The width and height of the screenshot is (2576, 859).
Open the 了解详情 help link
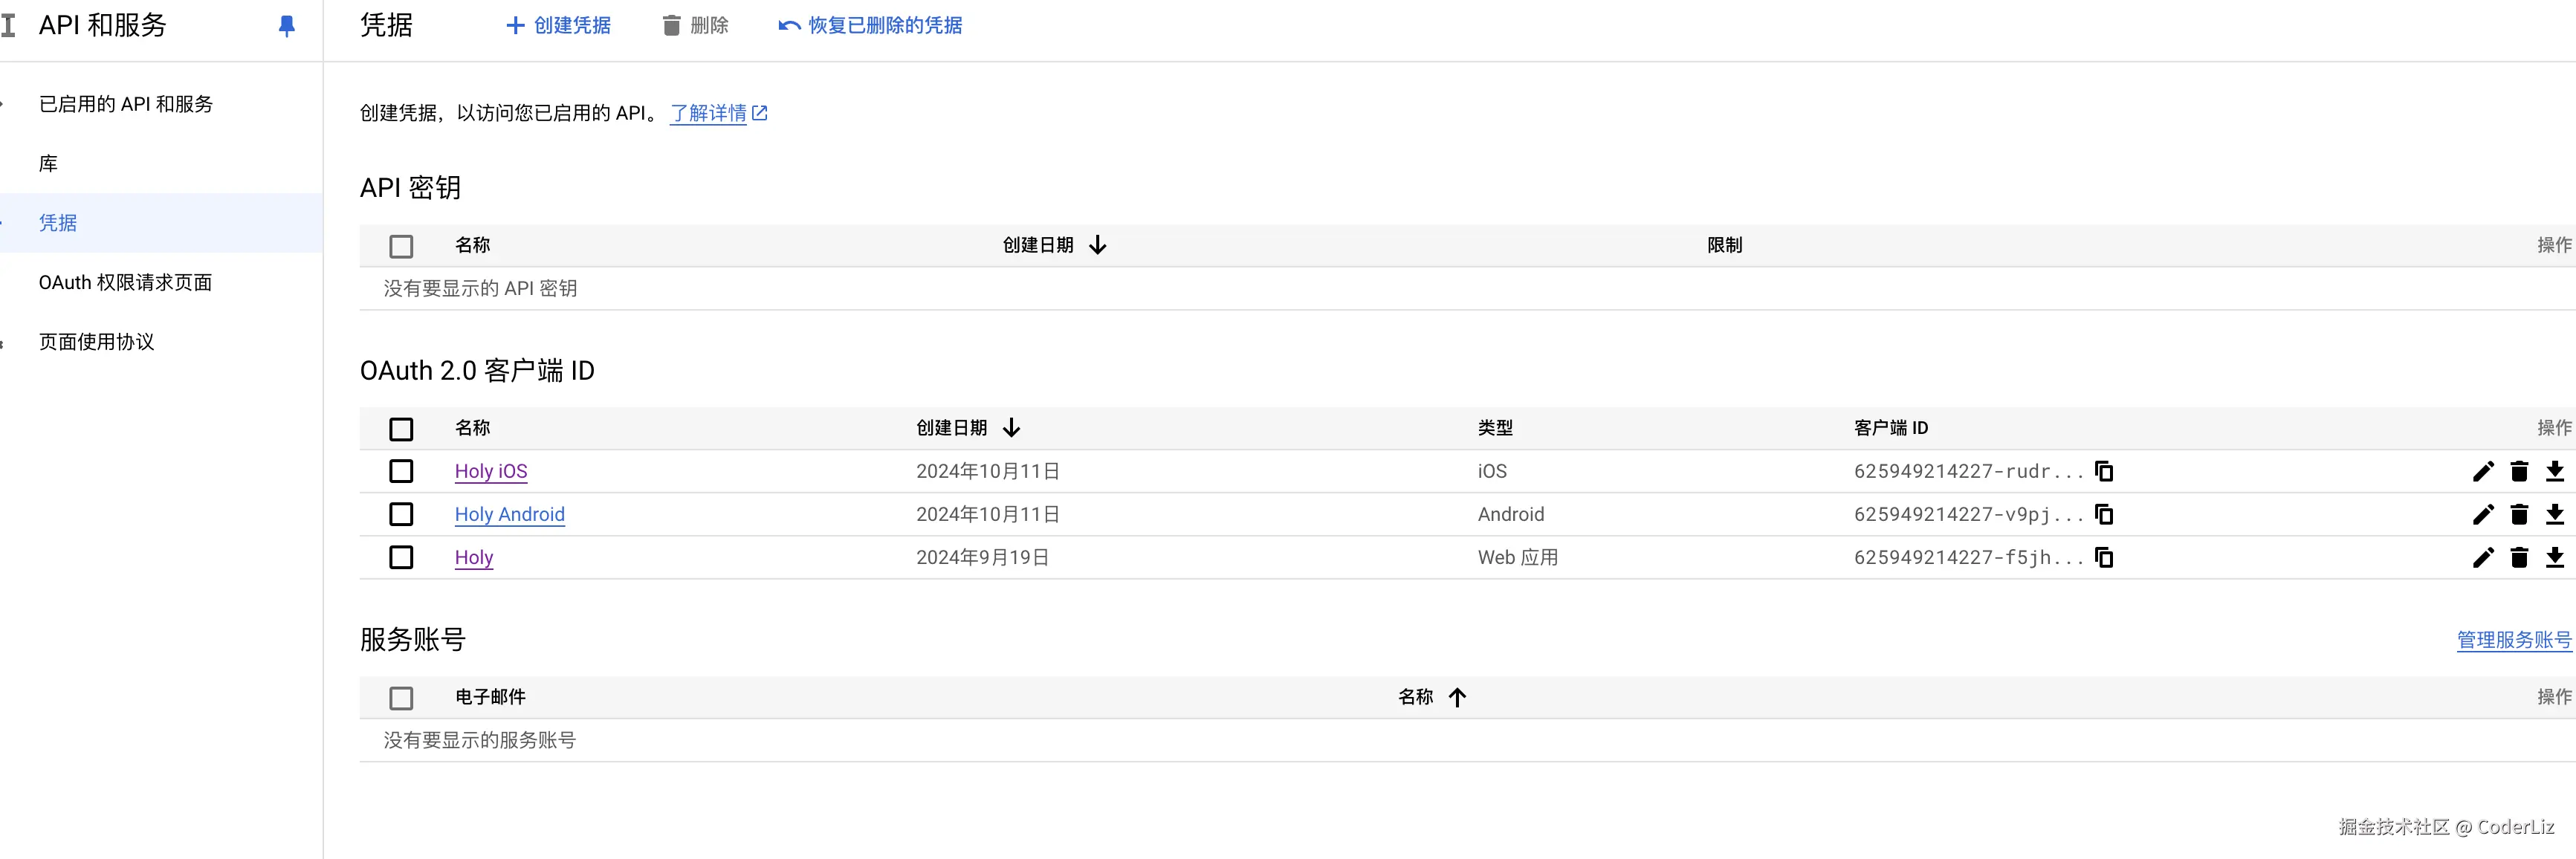(x=717, y=113)
